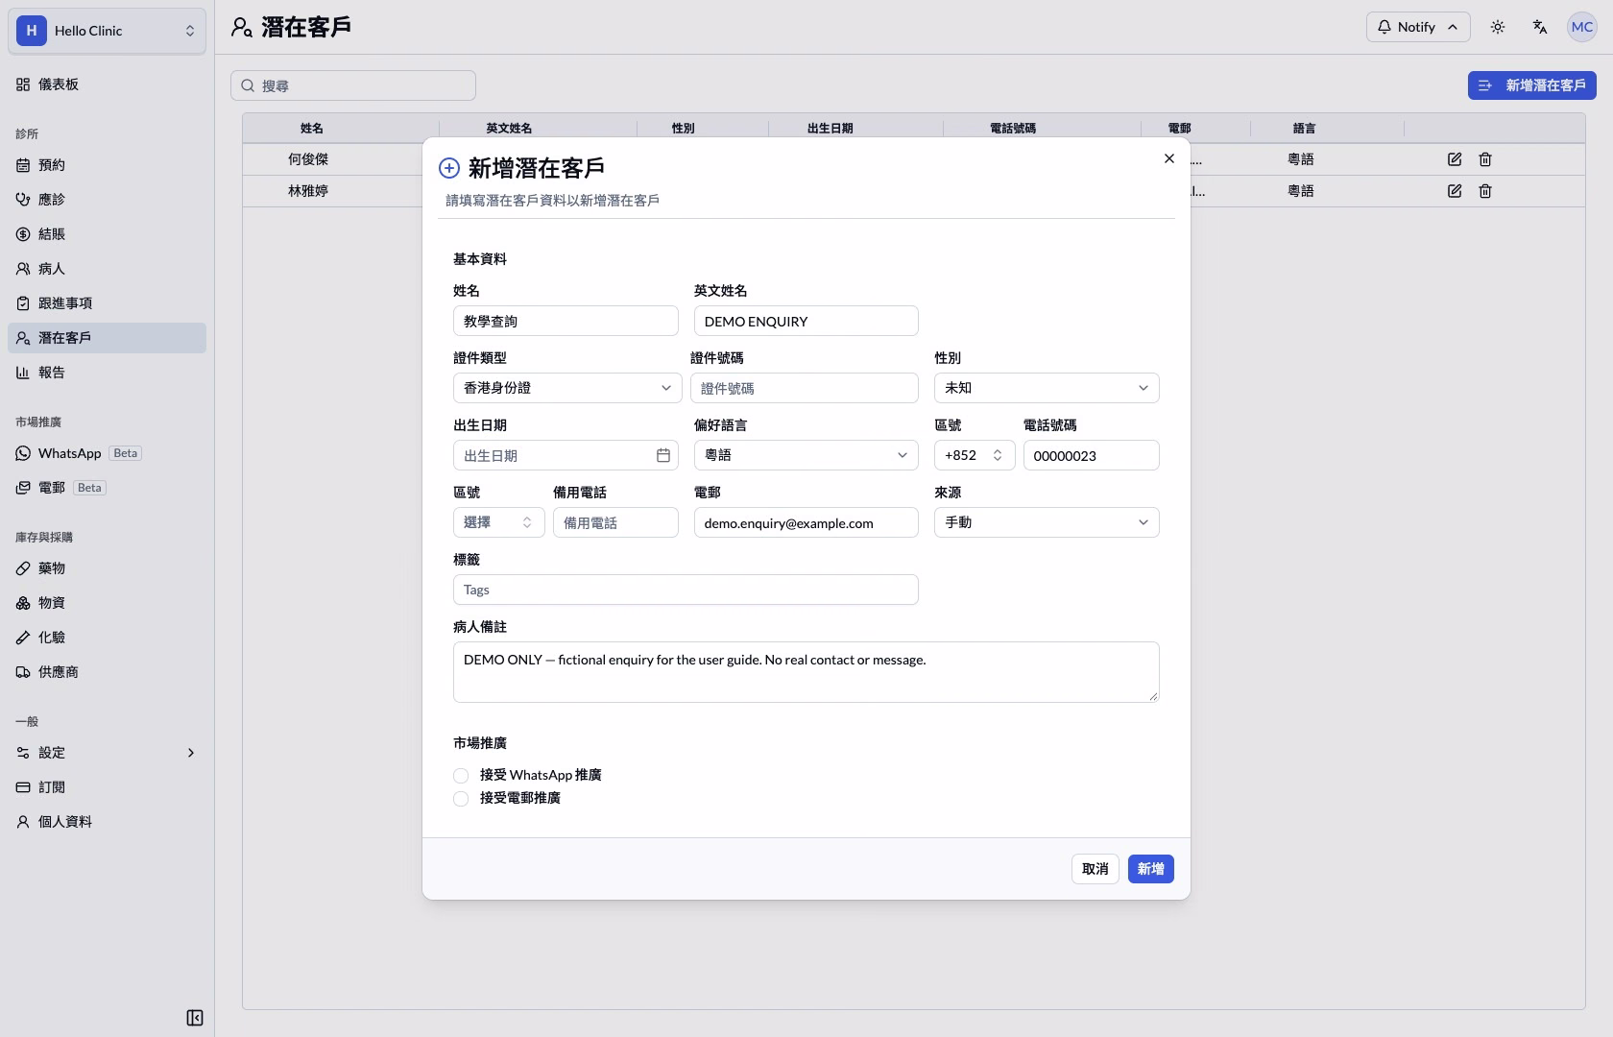Open 報告 in the sidebar
Viewport: 1613px width, 1037px height.
click(107, 373)
